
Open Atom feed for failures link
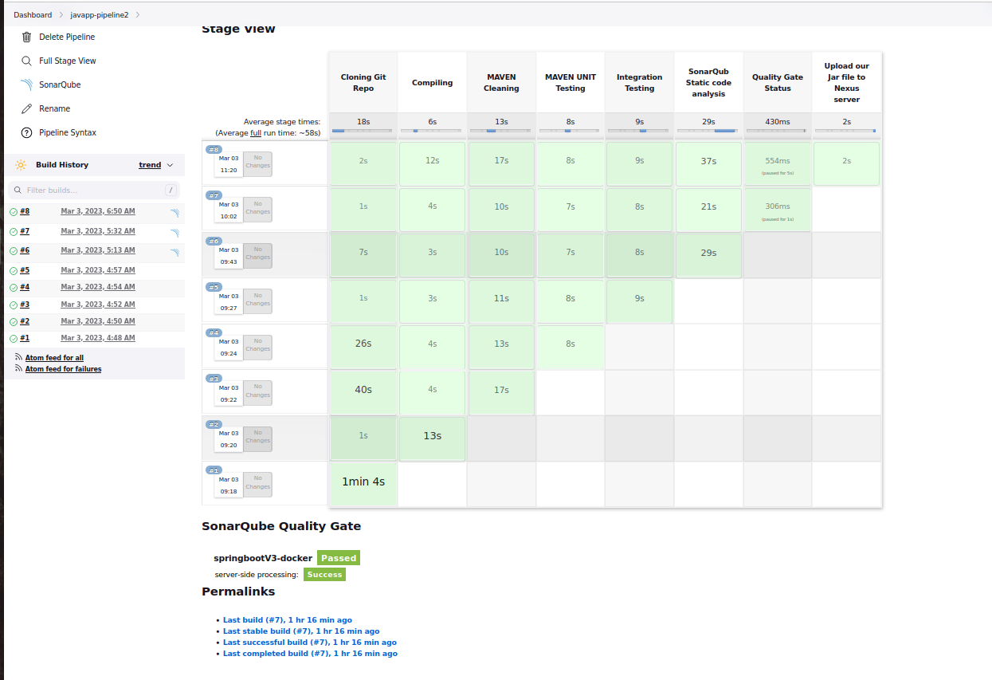tap(63, 369)
